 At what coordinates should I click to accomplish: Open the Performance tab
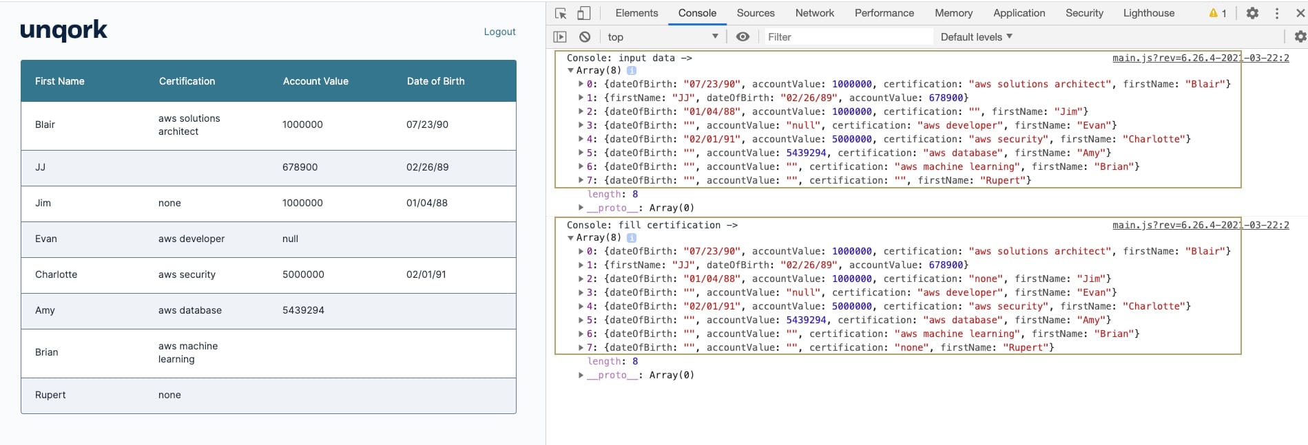[884, 13]
